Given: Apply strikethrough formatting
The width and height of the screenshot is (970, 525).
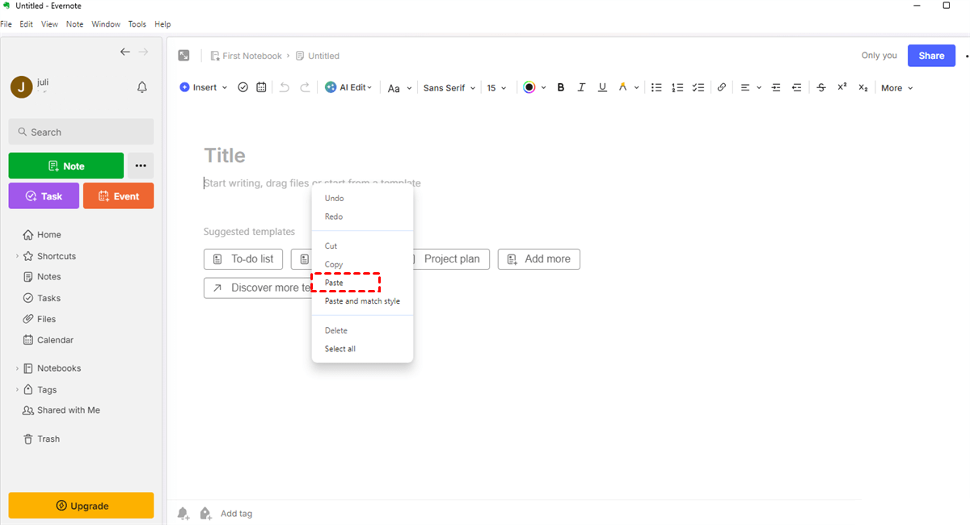Looking at the screenshot, I should click(x=821, y=87).
